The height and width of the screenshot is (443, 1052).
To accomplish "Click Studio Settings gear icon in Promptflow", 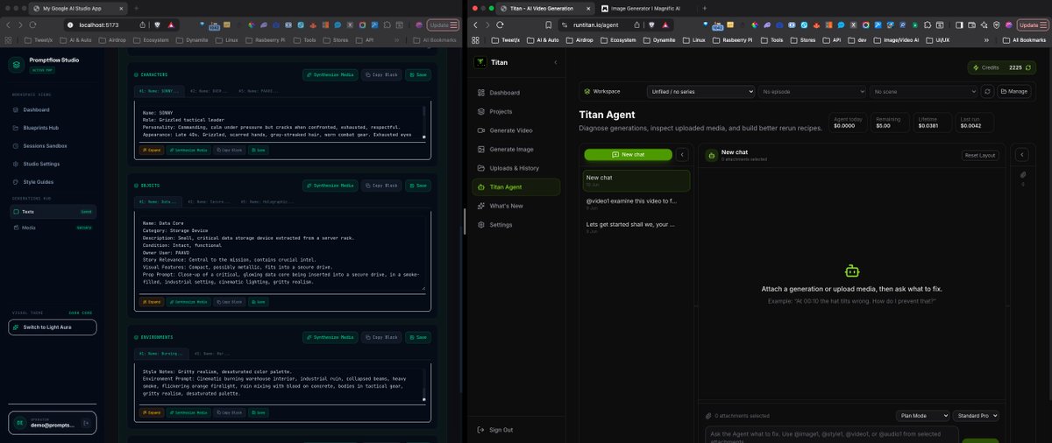I will [x=16, y=164].
